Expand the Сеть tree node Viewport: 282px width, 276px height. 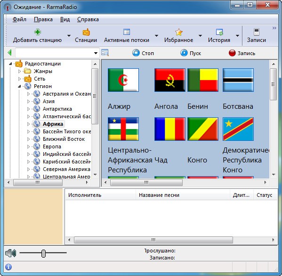coord(19,79)
